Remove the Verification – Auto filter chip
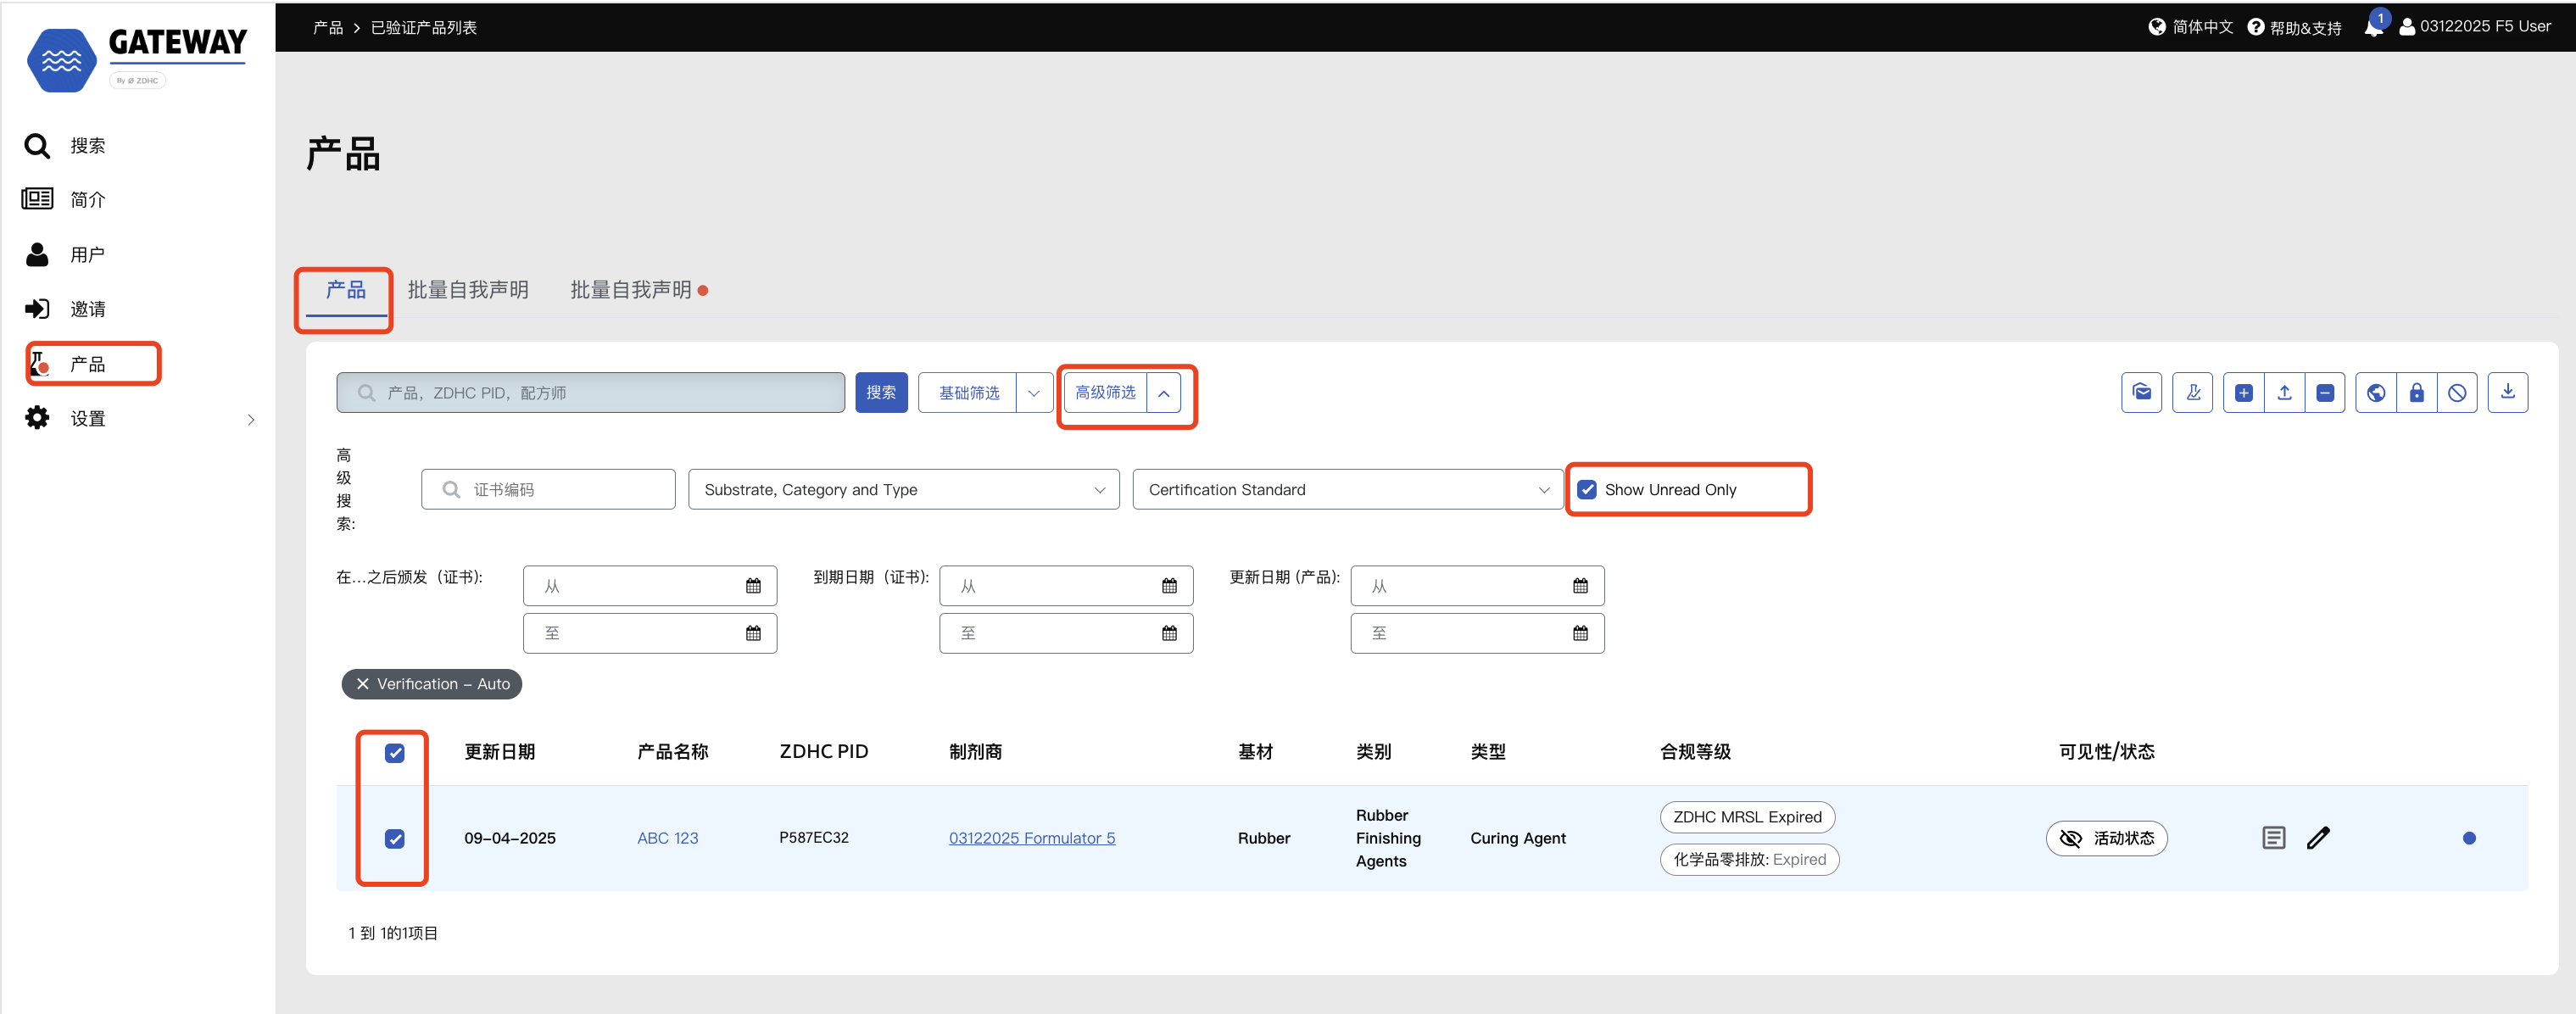 363,684
